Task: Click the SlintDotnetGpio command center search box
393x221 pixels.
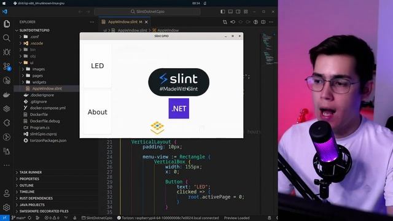Action: click(147, 12)
